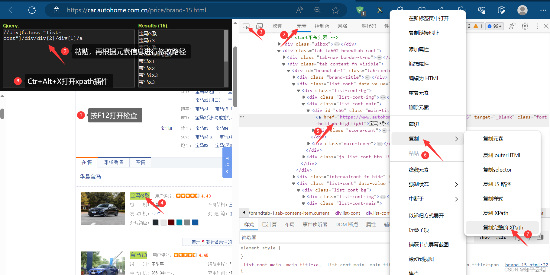
Task: Toggle the :hov element state button
Action: 484,238
